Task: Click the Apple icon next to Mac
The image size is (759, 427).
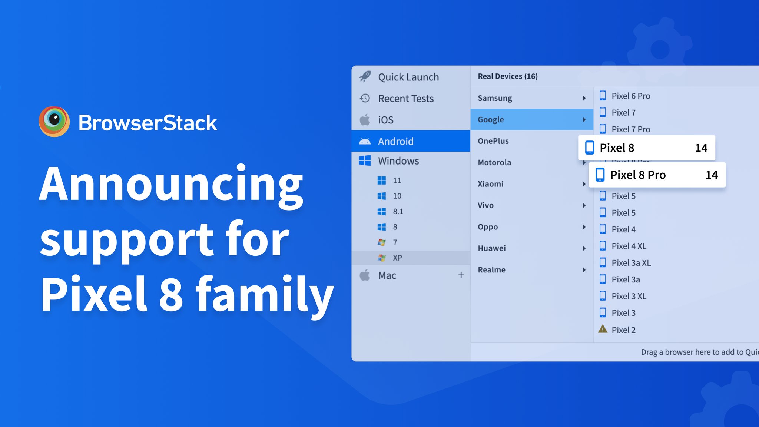Action: (365, 275)
